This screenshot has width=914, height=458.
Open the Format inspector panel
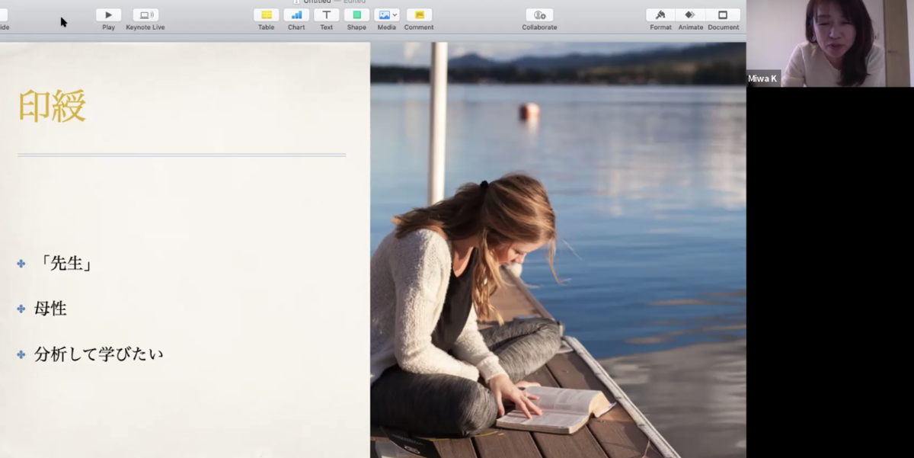click(660, 15)
